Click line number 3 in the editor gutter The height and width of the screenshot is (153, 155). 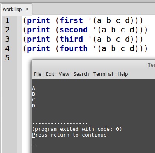pos(7,39)
